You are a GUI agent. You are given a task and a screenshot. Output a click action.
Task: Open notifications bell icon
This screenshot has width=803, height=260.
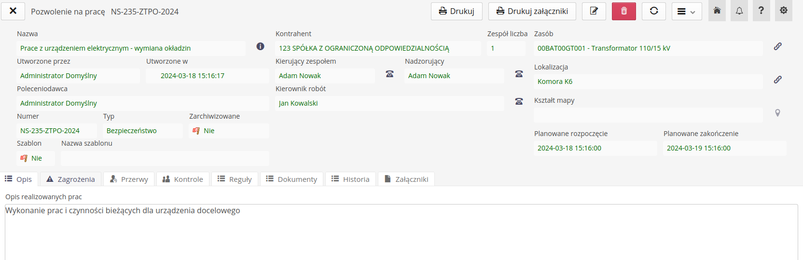coord(739,11)
